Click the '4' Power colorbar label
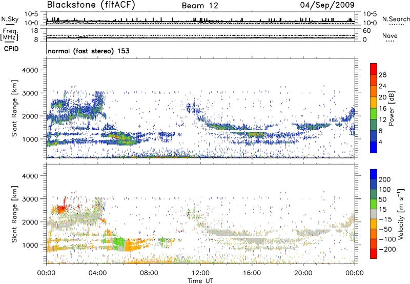This screenshot has width=410, height=284. 380,142
